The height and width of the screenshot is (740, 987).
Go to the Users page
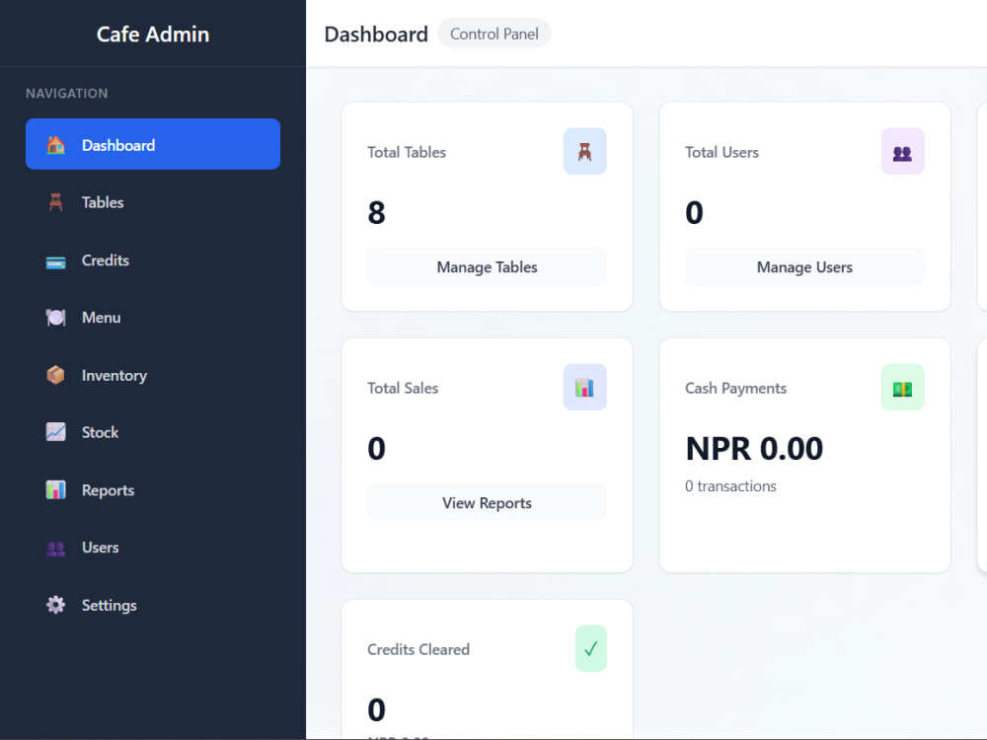[x=153, y=548]
